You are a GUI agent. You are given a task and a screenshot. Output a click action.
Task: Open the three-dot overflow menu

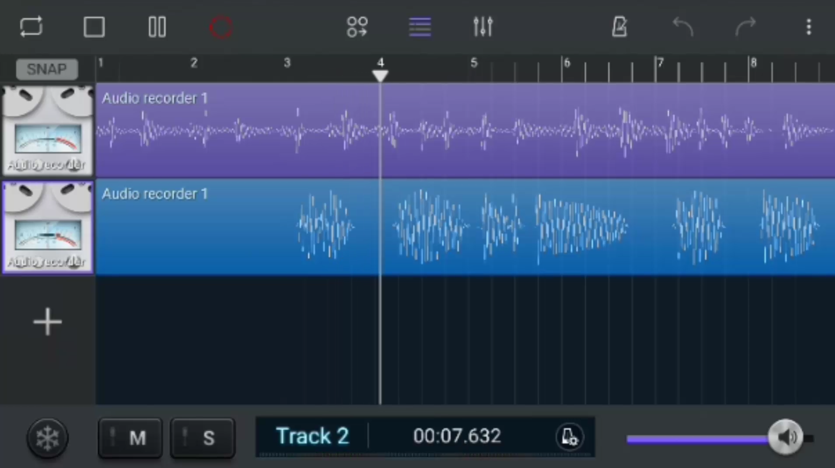808,27
